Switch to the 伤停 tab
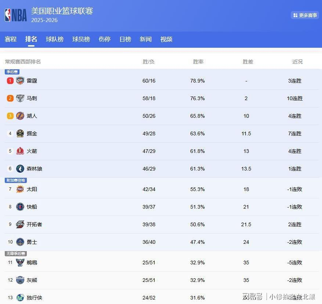This screenshot has width=322, height=304. [104, 39]
